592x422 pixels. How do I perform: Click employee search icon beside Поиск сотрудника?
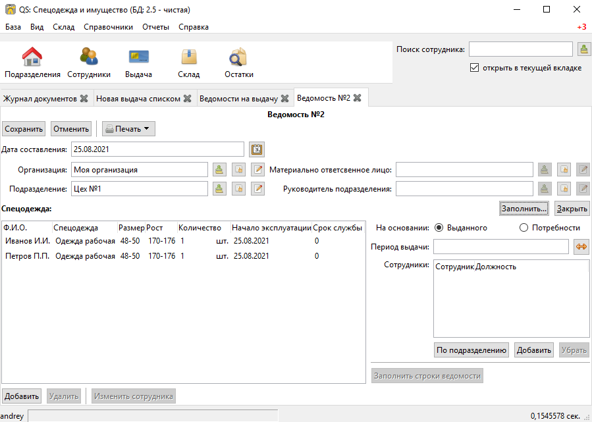584,49
